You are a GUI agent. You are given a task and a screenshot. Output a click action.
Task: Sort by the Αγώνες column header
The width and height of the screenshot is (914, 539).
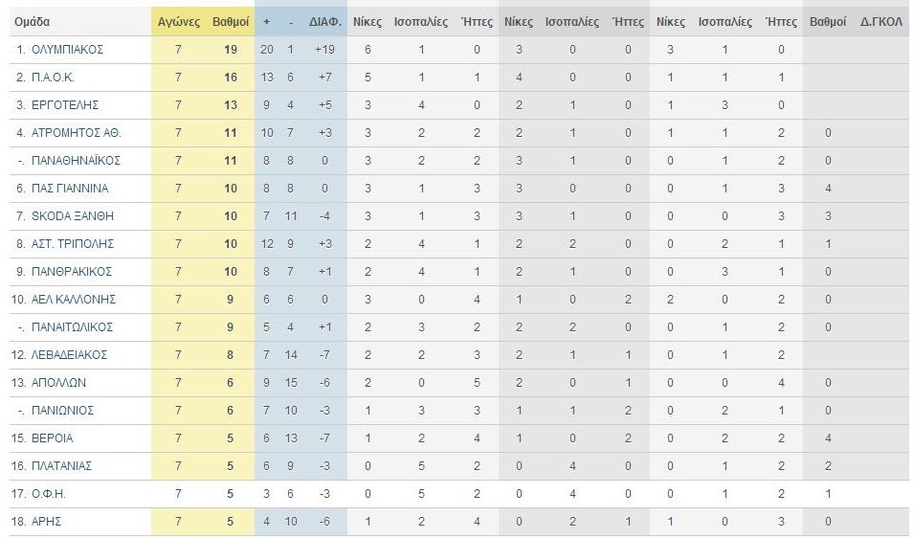(x=178, y=22)
